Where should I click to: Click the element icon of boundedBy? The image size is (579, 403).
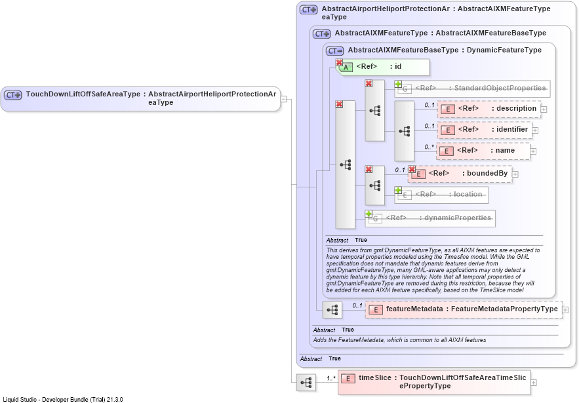pos(418,174)
